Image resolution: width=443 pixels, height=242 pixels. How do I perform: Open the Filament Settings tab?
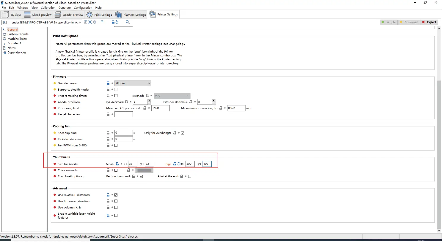[131, 15]
